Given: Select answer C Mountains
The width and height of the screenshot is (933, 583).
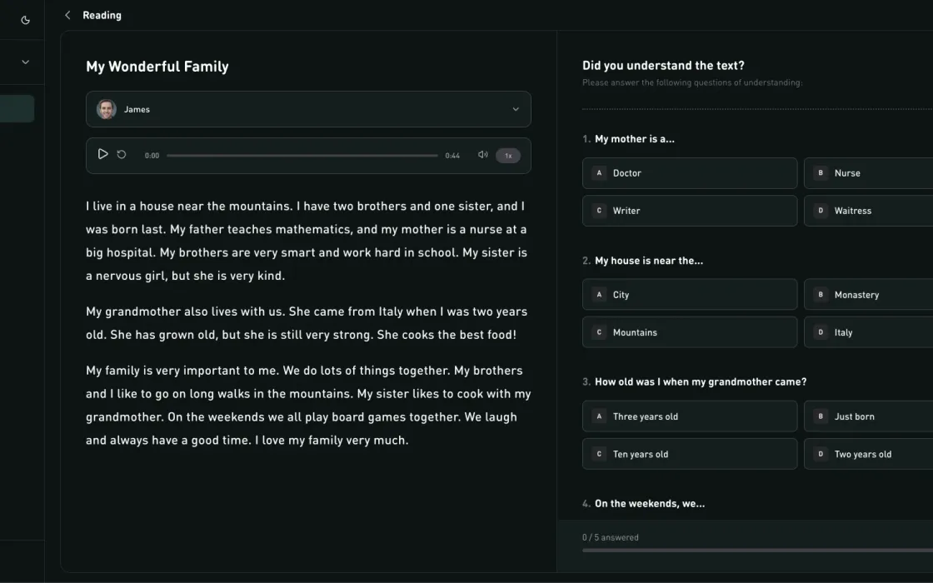Looking at the screenshot, I should [690, 332].
